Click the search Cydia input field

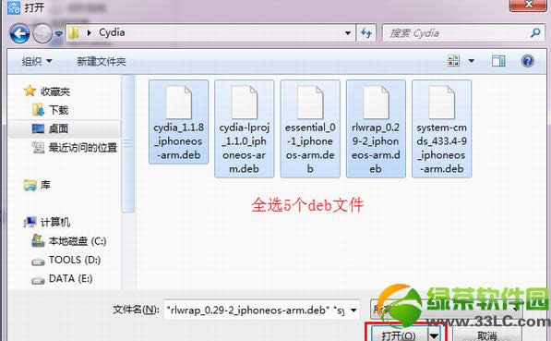[455, 33]
